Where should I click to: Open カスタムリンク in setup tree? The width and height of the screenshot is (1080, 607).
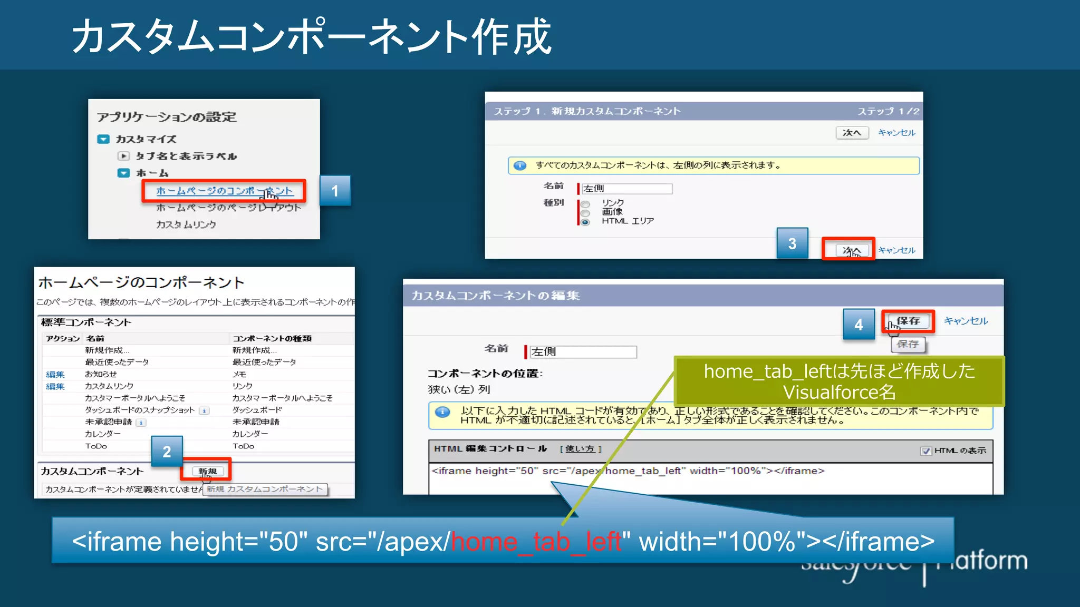coord(186,224)
